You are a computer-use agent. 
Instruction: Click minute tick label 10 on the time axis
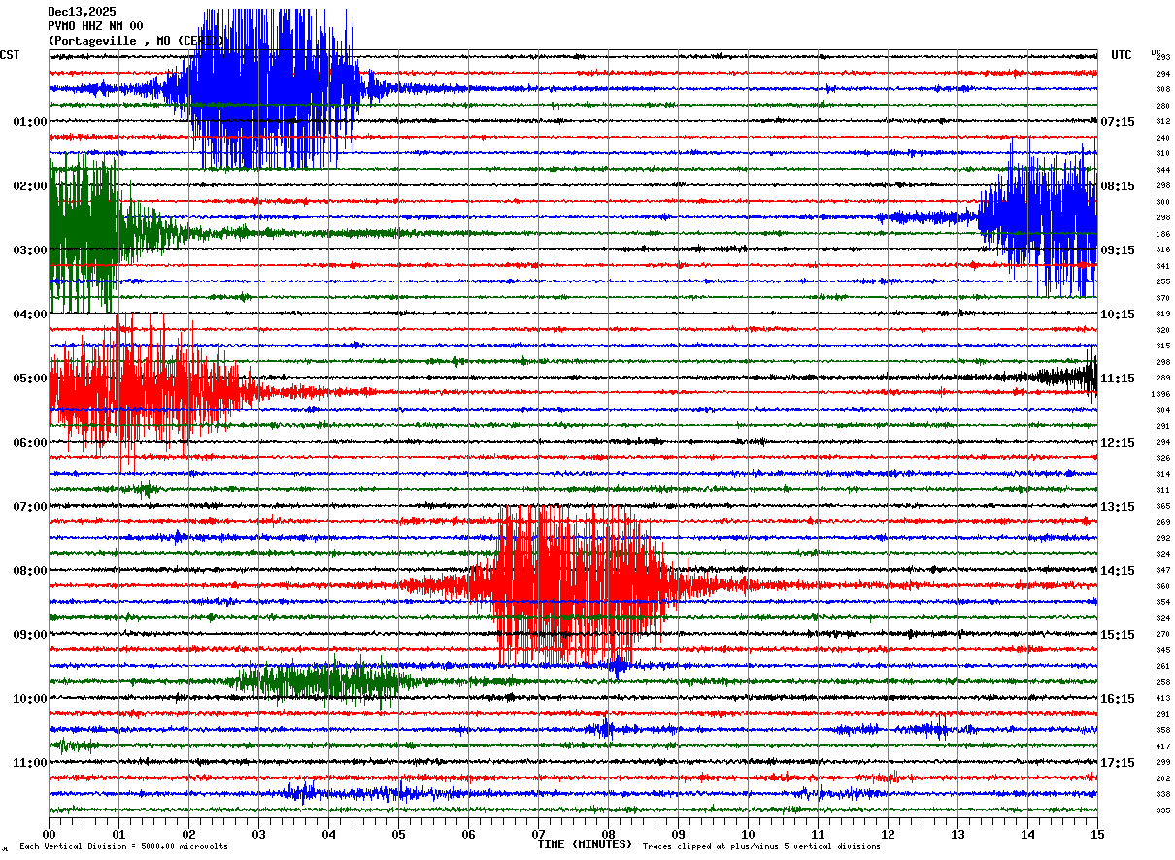[748, 834]
